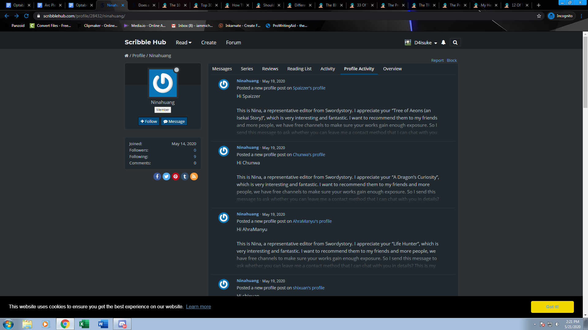The image size is (588, 330).
Task: Click the notification bell icon
Action: click(x=443, y=42)
